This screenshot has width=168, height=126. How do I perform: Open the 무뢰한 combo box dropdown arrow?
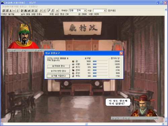click(85, 10)
